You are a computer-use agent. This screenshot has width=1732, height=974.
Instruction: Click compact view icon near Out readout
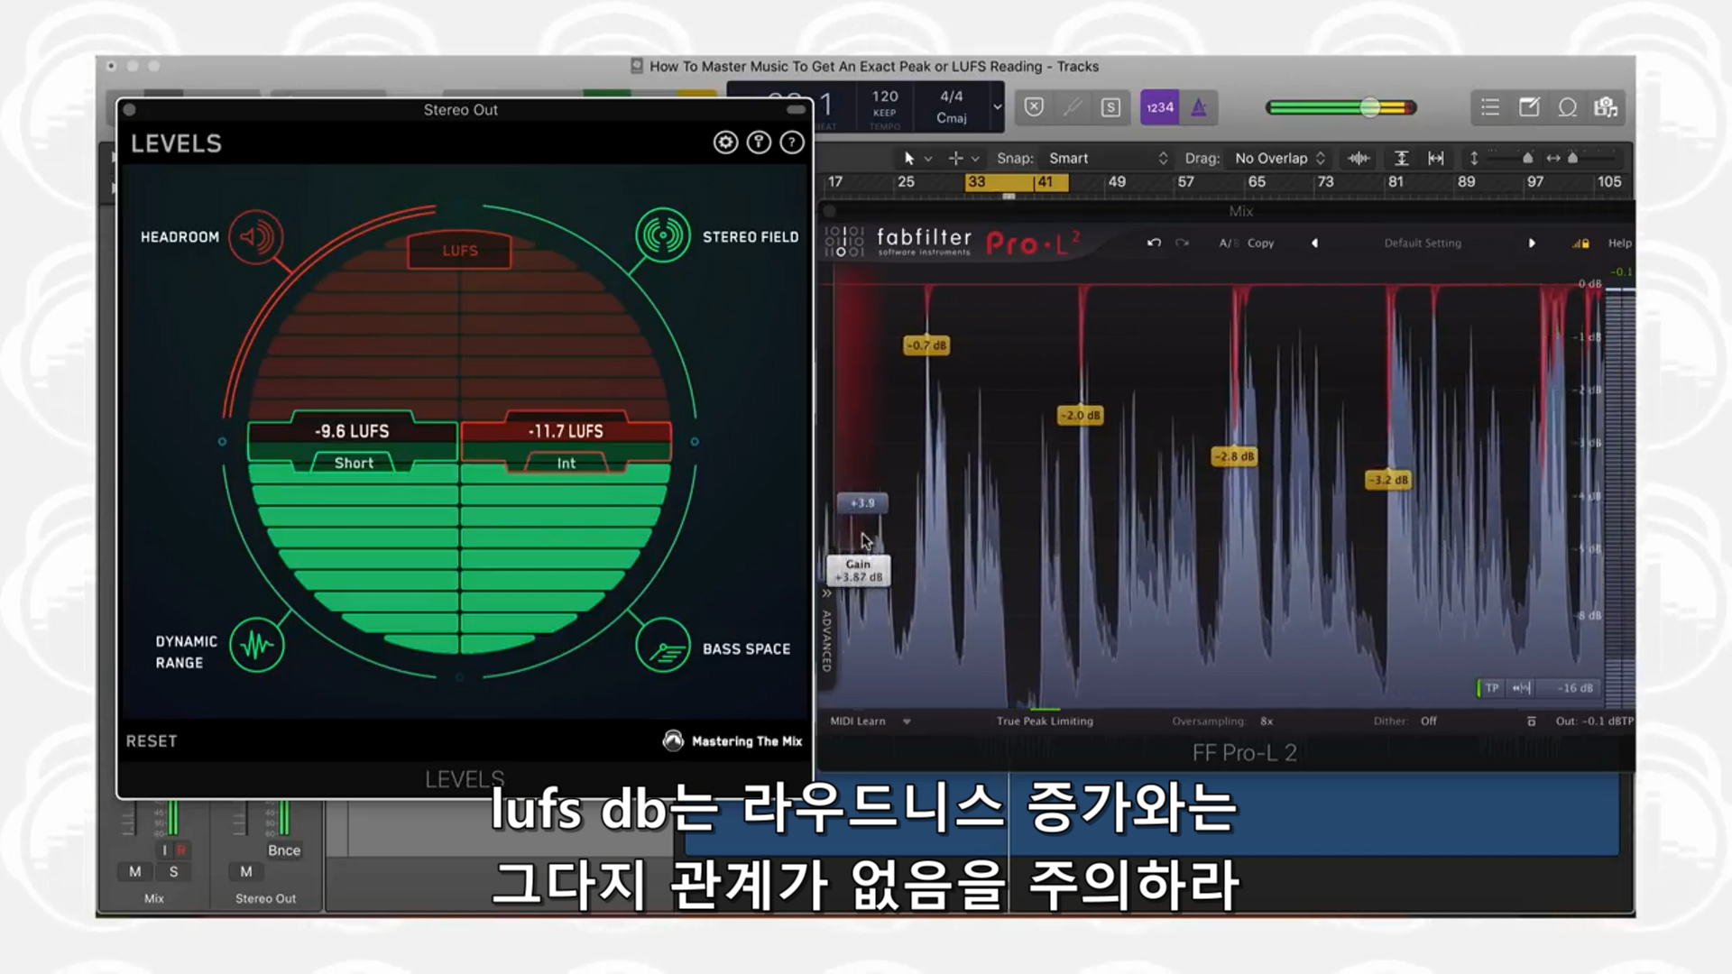pyautogui.click(x=1531, y=721)
